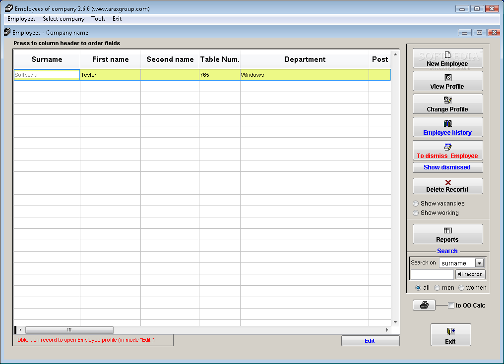Click the 'Tester' first name cell
Image resolution: width=504 pixels, height=364 pixels.
[110, 75]
